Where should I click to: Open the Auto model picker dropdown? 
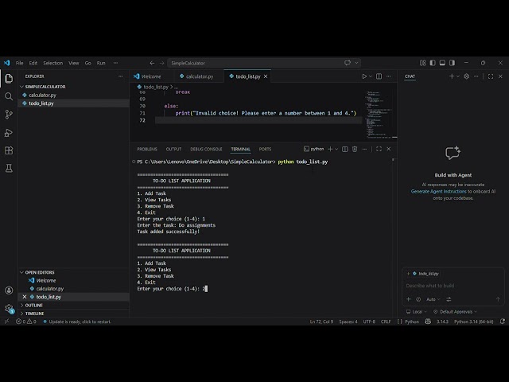[433, 299]
